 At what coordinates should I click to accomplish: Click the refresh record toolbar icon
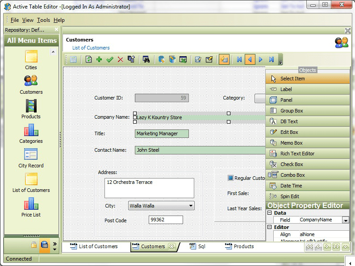pos(88,59)
